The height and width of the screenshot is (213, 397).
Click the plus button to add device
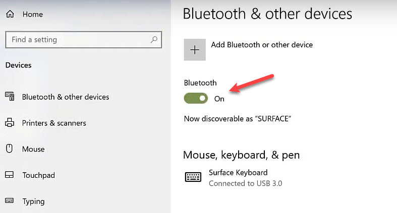pyautogui.click(x=195, y=50)
